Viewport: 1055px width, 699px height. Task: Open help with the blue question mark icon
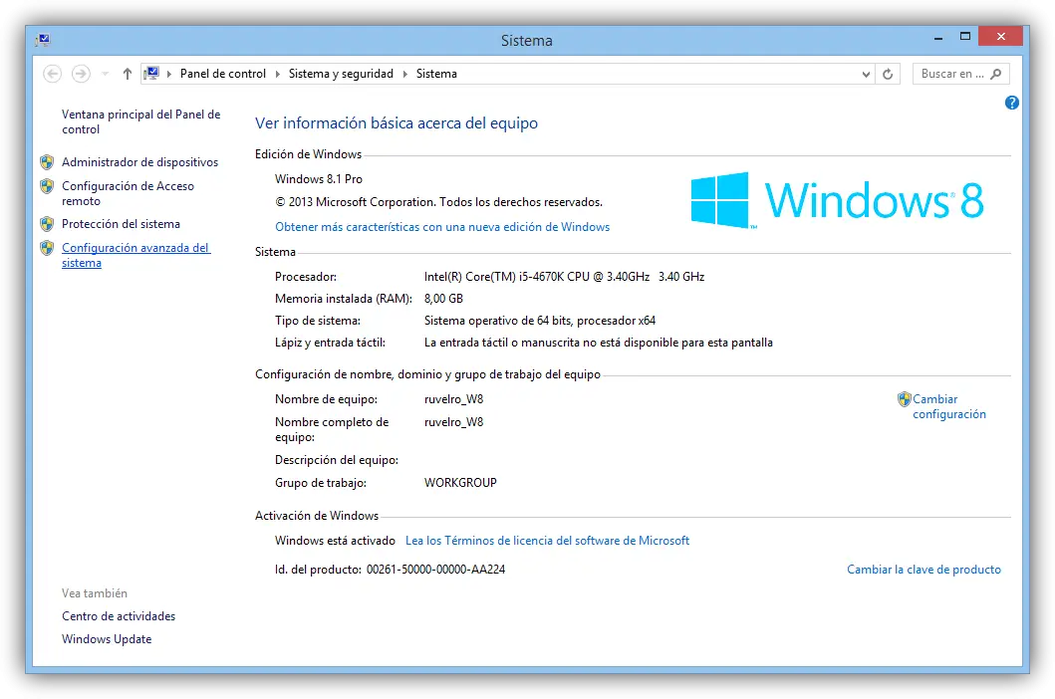coord(1012,103)
